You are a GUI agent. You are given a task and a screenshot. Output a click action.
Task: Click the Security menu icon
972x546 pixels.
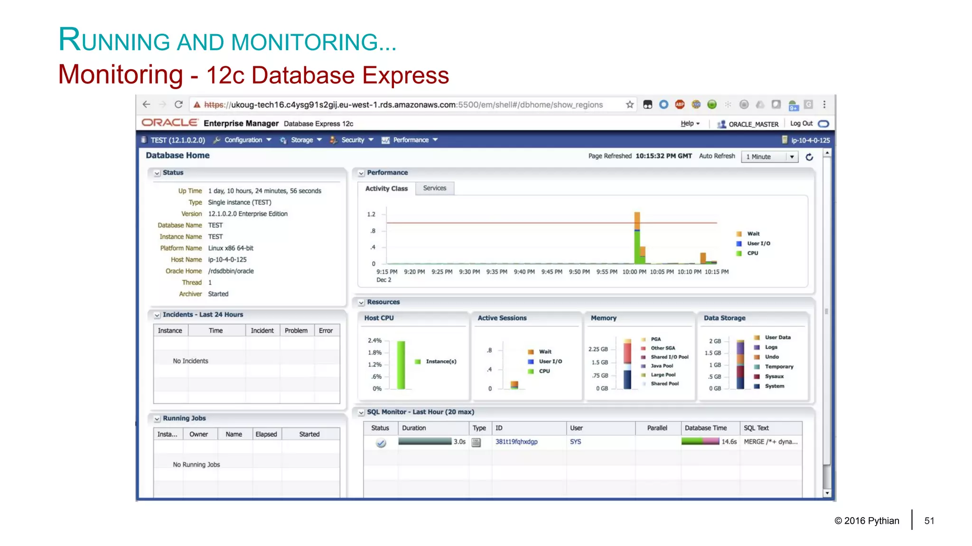[334, 140]
